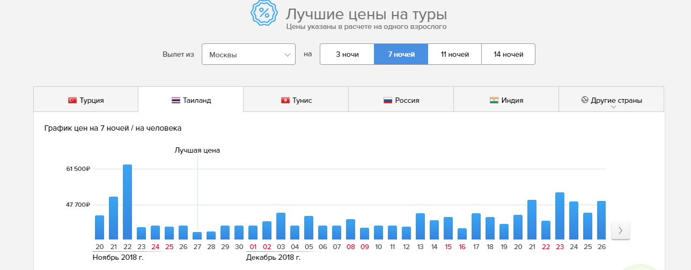Select the 3 ночи duration option
Image resolution: width=691 pixels, height=270 pixels.
pyautogui.click(x=347, y=54)
